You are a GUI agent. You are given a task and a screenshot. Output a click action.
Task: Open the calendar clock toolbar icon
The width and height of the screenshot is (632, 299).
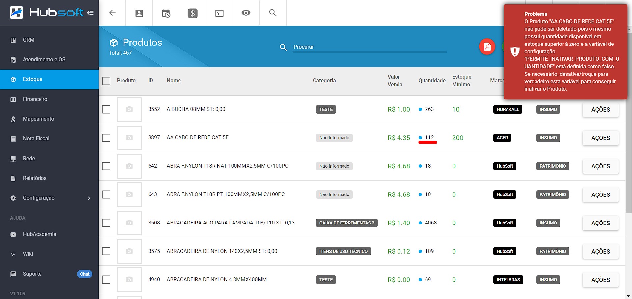166,13
